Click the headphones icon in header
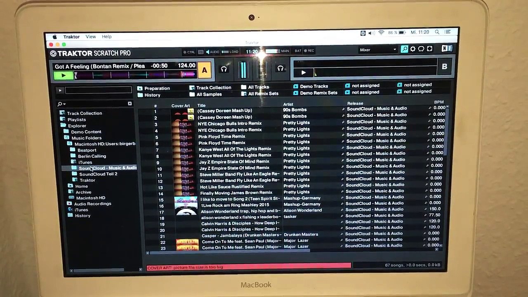The height and width of the screenshot is (297, 528). 421,49
